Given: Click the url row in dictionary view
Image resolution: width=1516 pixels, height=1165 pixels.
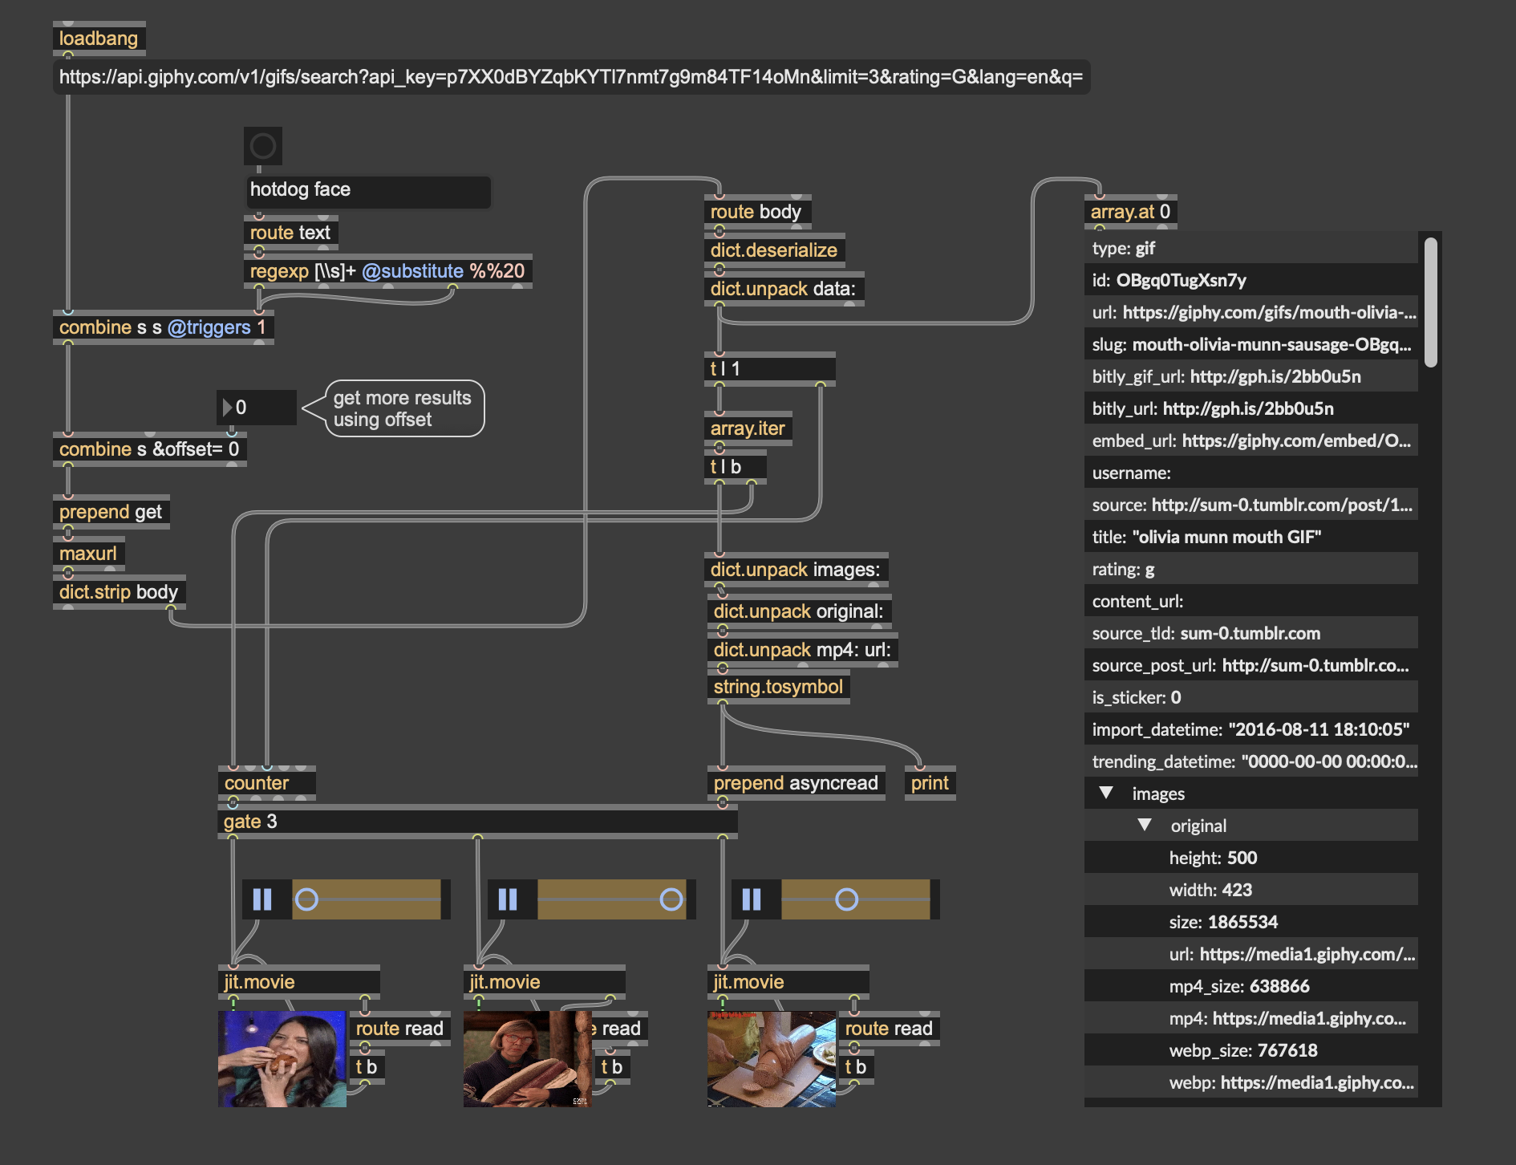Looking at the screenshot, I should 1251,312.
